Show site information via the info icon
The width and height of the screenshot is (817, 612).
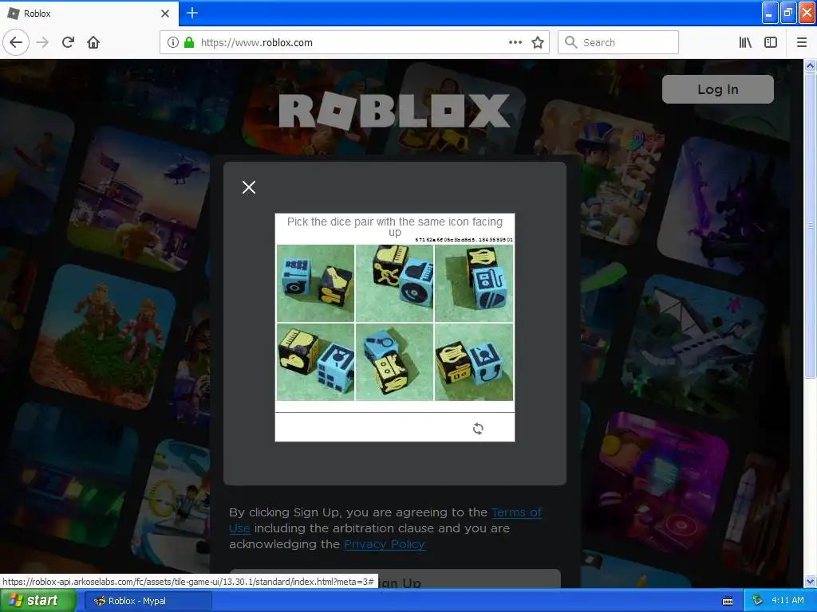tap(172, 42)
